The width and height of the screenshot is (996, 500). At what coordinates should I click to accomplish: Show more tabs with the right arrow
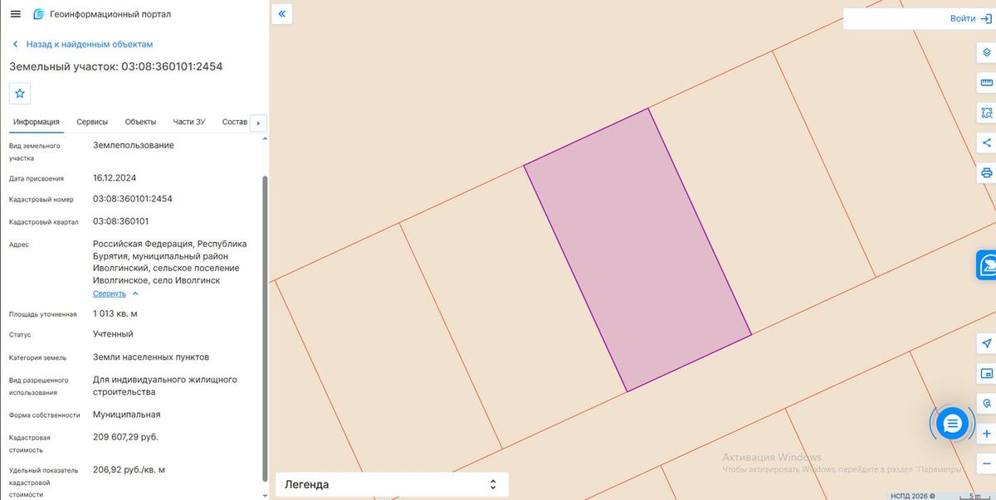(x=258, y=123)
